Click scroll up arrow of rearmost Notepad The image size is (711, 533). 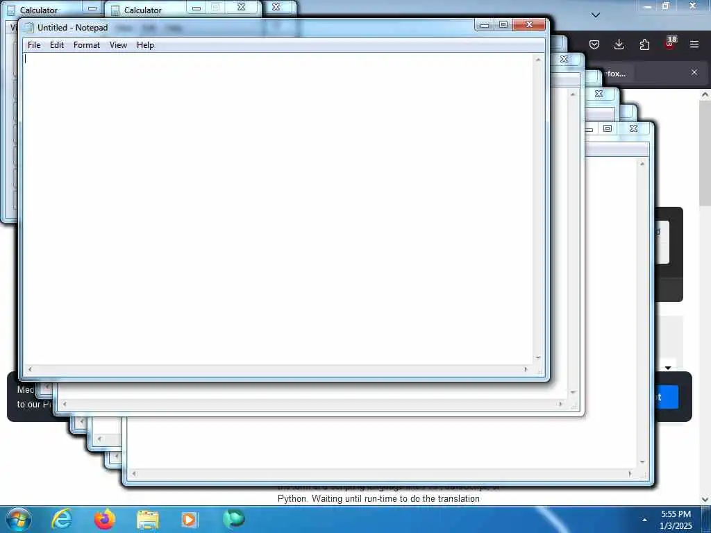[x=642, y=164]
